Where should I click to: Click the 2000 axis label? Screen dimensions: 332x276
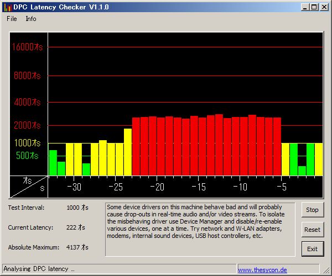(x=27, y=125)
